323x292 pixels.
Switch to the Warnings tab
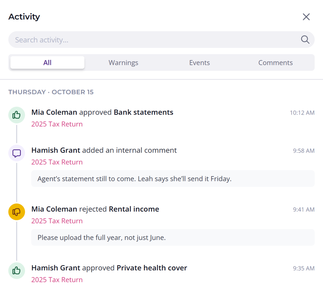click(124, 63)
